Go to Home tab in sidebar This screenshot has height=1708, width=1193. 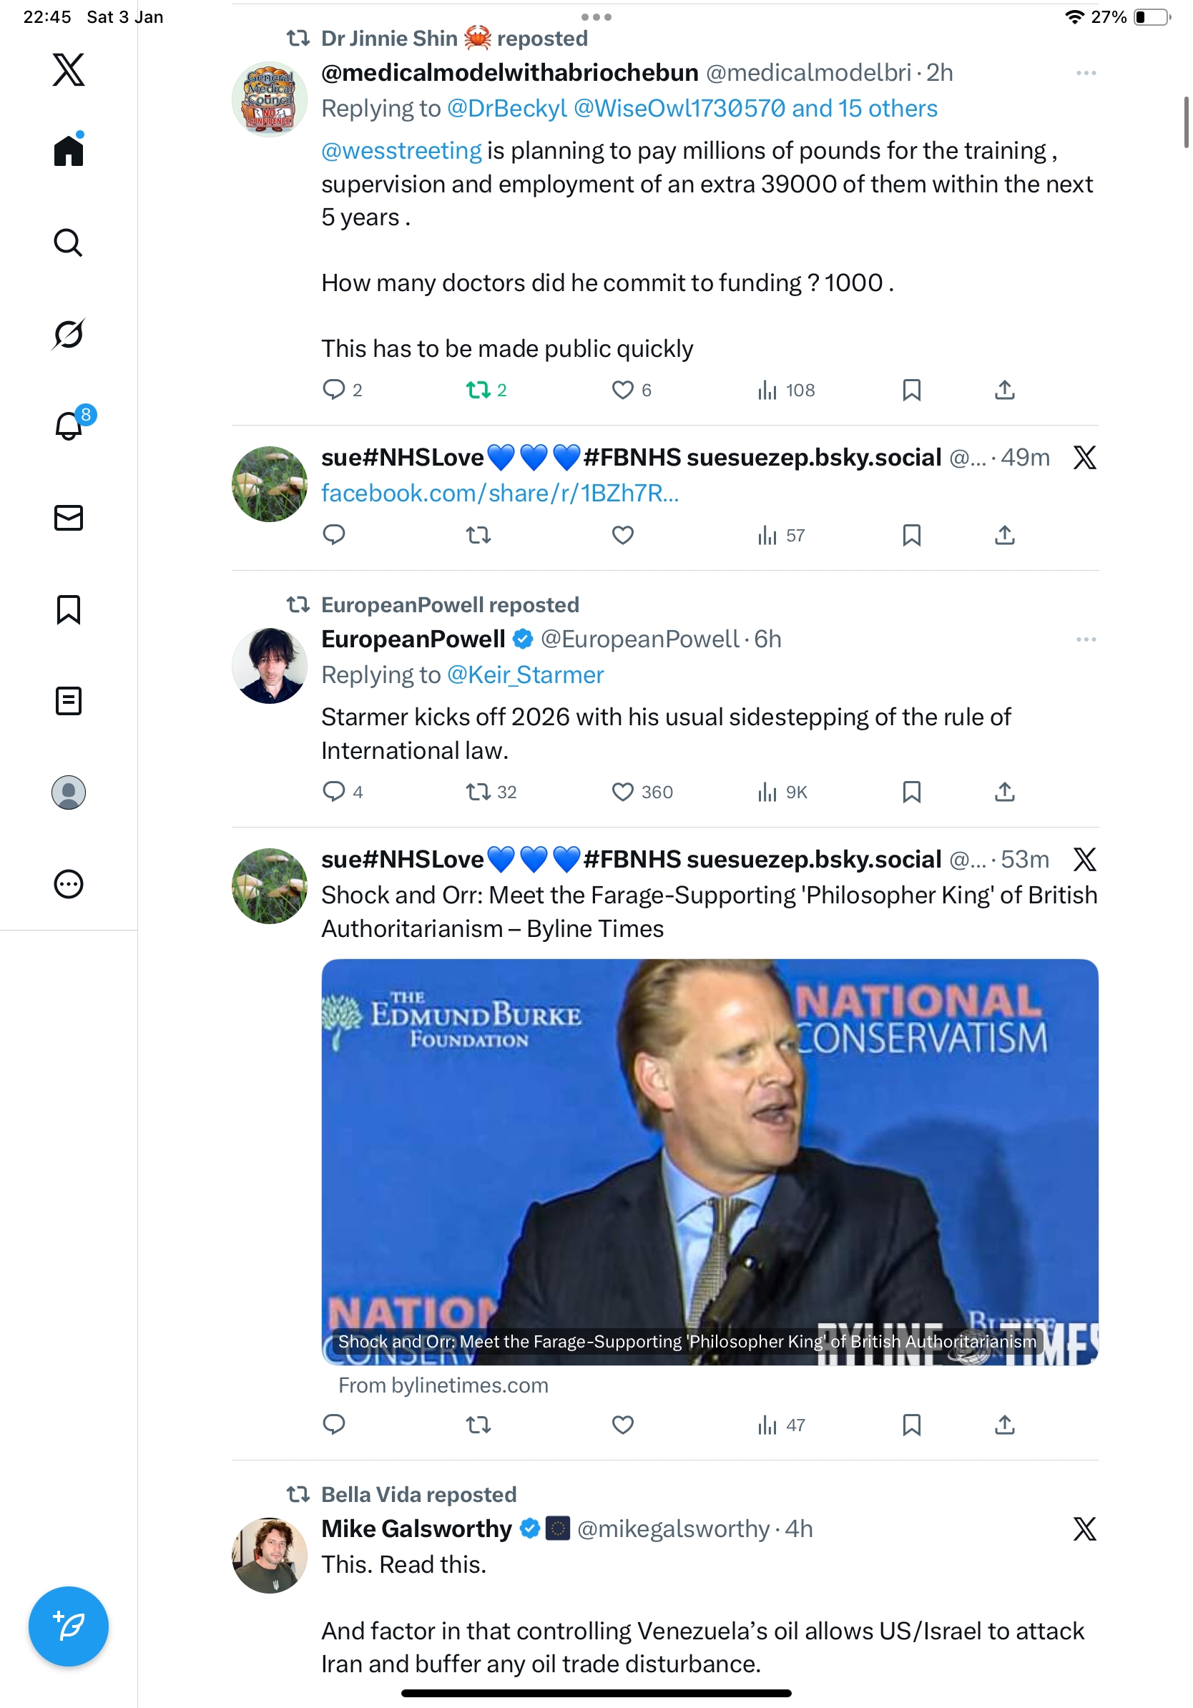69,150
